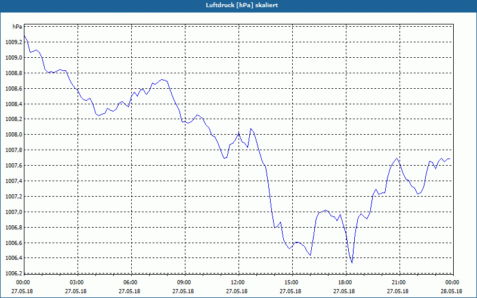
Task: Select the 1008,8 axis value
Action: point(14,73)
